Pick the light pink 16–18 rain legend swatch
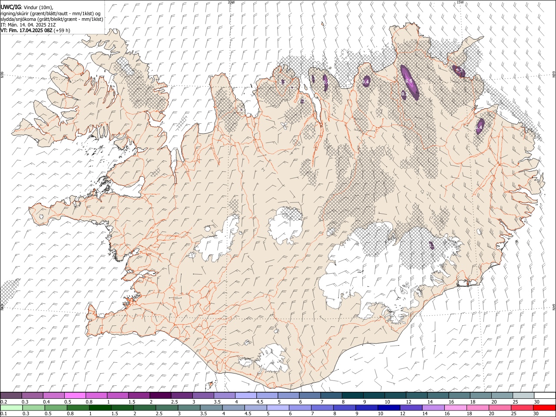 pos(455,407)
